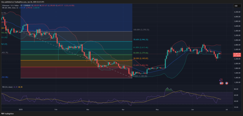Click the US flag economic event near July
The width and height of the screenshot is (243, 116).
point(226,83)
